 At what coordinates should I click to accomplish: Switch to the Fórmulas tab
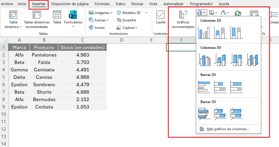tap(102, 4)
